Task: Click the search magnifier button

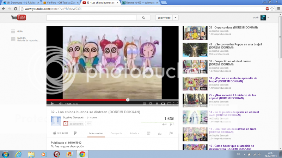Action: 143,18
